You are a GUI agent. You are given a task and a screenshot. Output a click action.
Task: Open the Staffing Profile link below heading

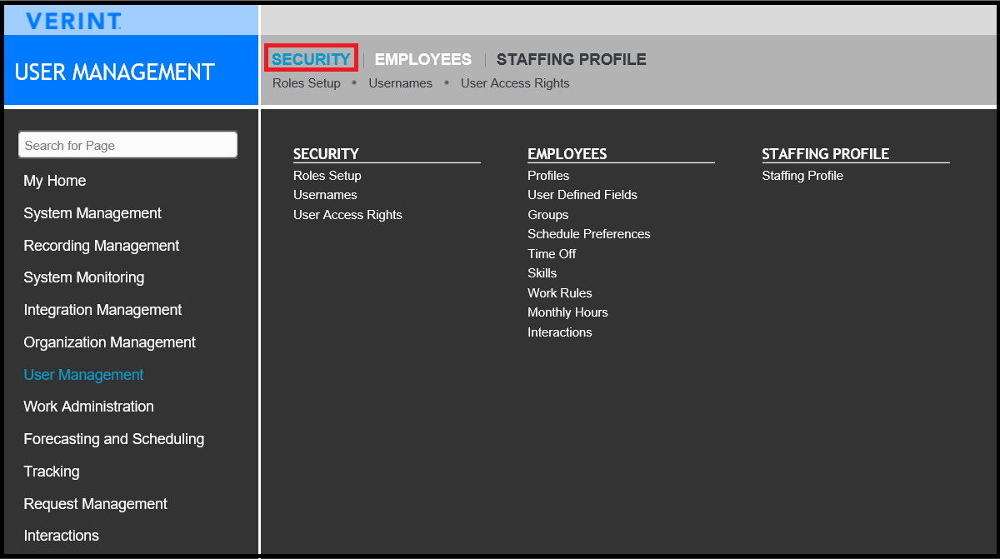tap(802, 176)
